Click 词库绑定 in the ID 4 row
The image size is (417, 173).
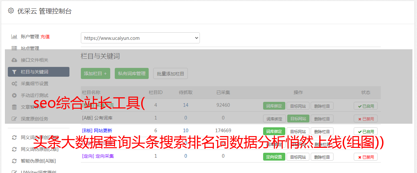coord(274,106)
